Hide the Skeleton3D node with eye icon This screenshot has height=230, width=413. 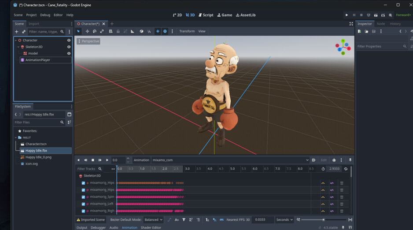tap(69, 47)
